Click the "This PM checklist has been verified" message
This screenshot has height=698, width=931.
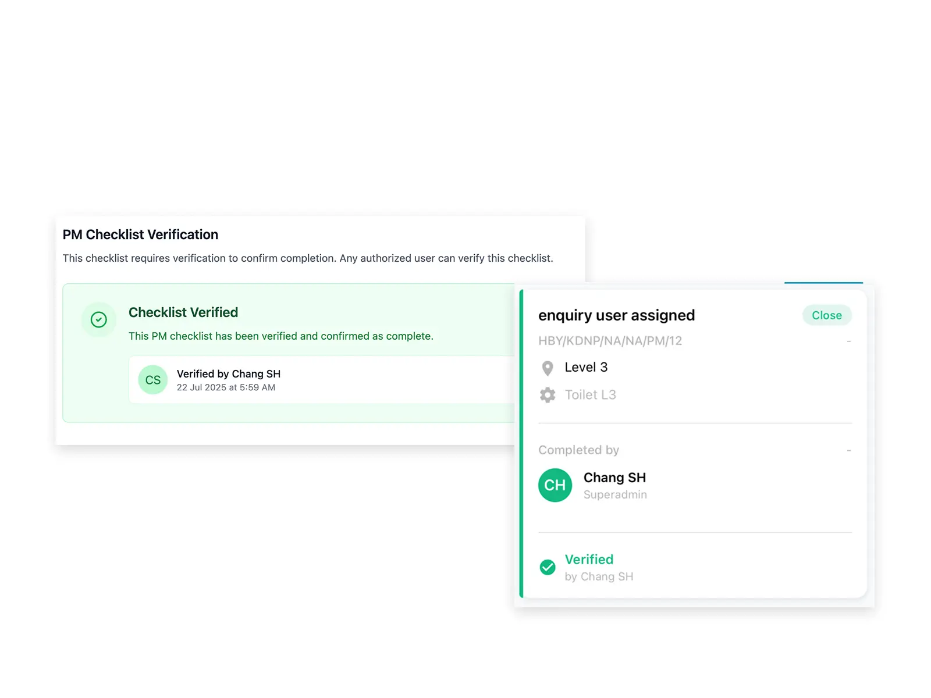[x=281, y=336]
